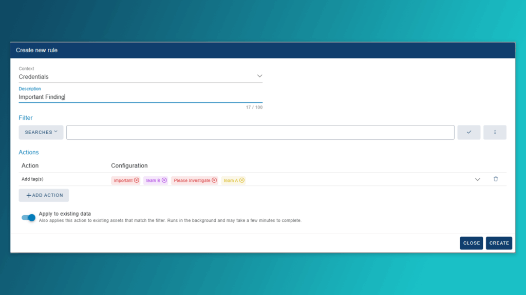
Task: Delete the Add tag(s) action row
Action: coord(495,179)
